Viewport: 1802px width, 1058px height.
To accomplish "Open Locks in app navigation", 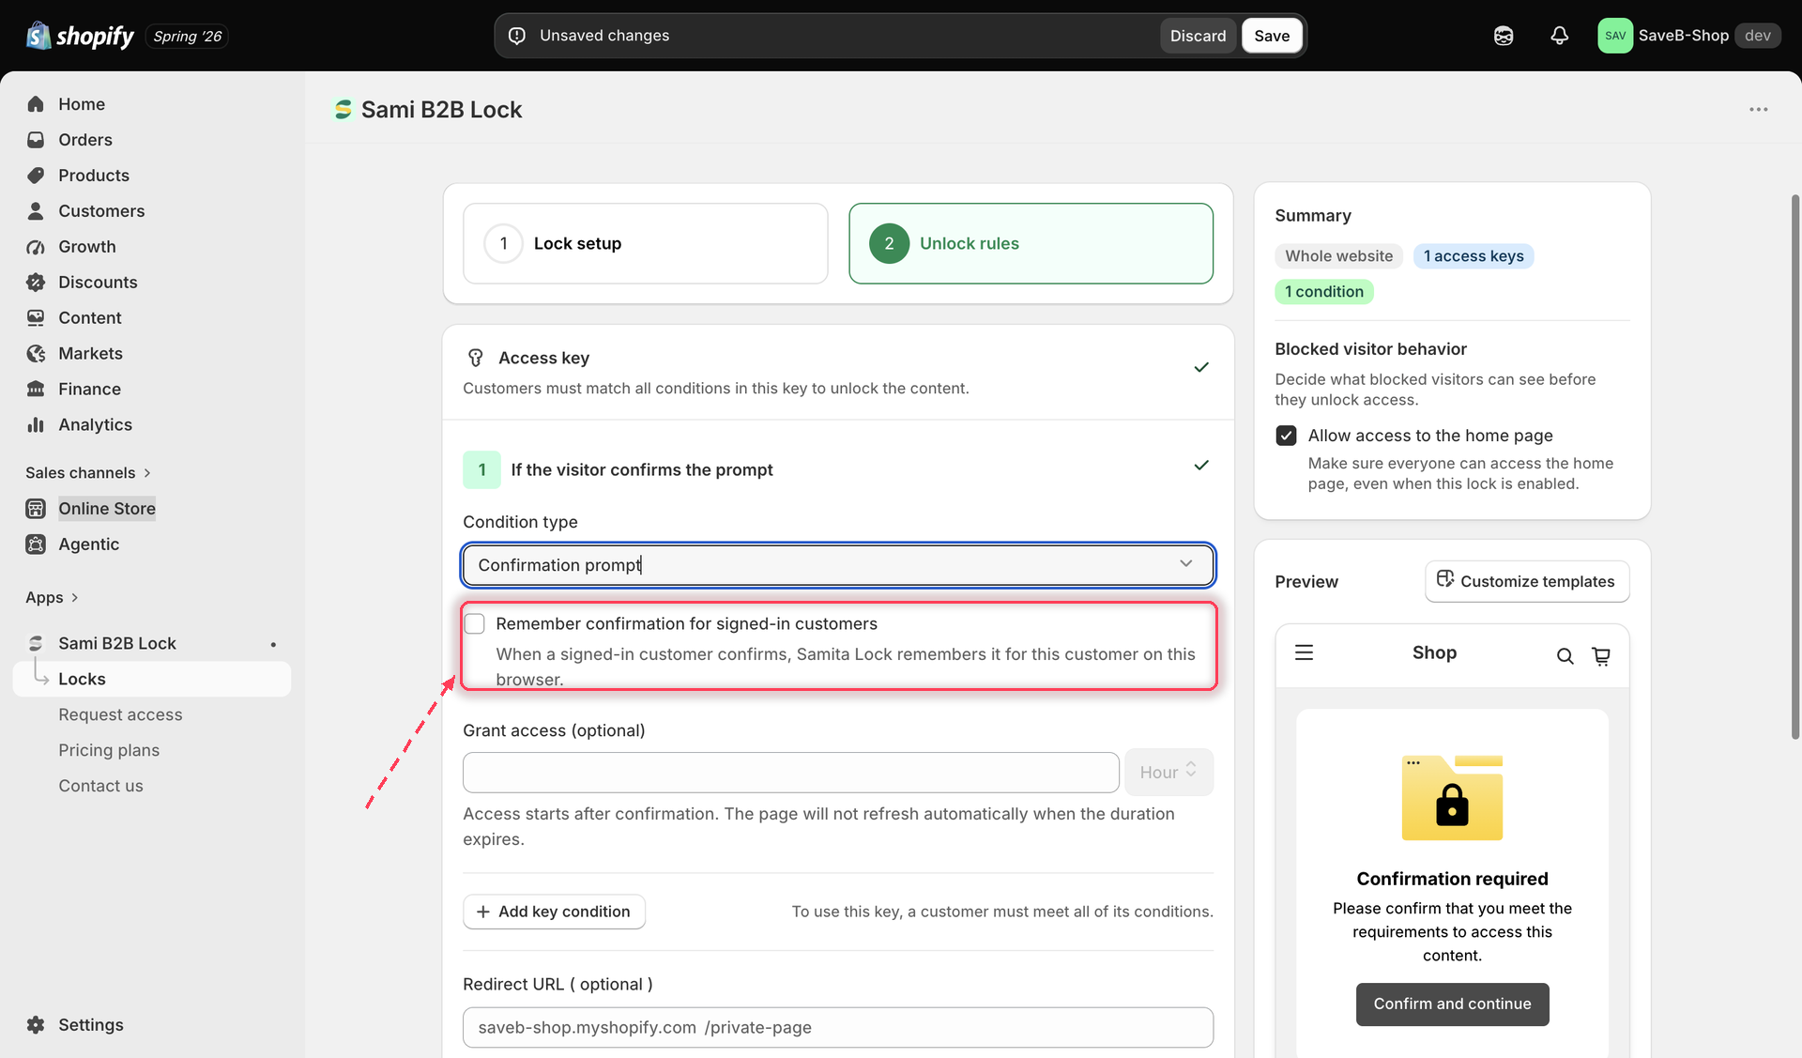I will click(x=152, y=679).
